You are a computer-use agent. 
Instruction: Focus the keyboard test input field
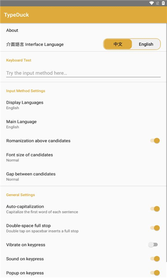[x=83, y=73]
